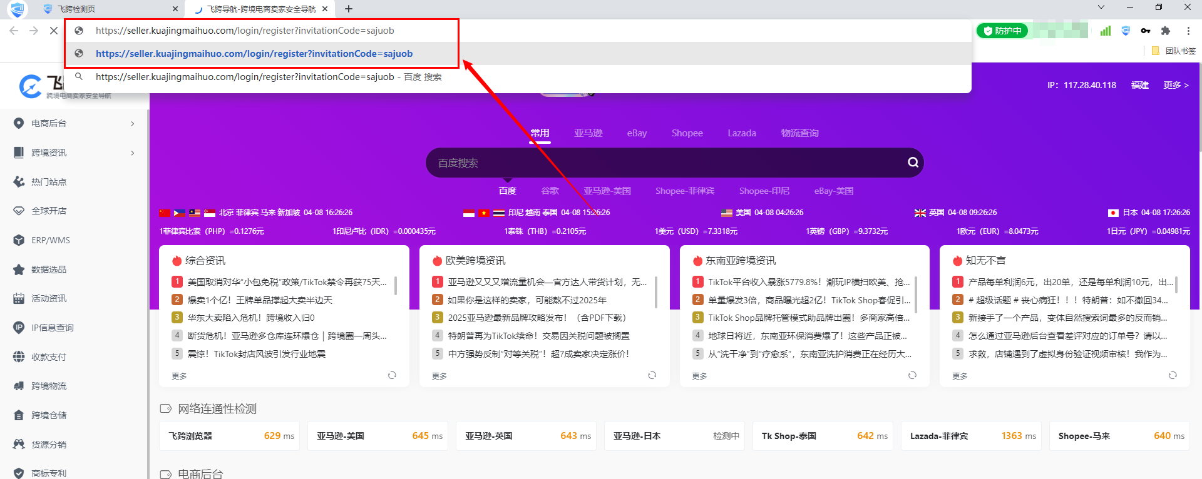This screenshot has height=479, width=1202.
Task: Refresh the 知无不言 card
Action: pyautogui.click(x=1173, y=375)
